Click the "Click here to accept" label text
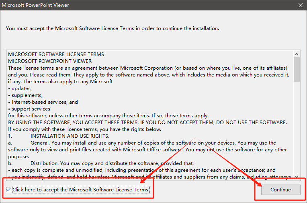This screenshot has width=307, height=203. 81,189
